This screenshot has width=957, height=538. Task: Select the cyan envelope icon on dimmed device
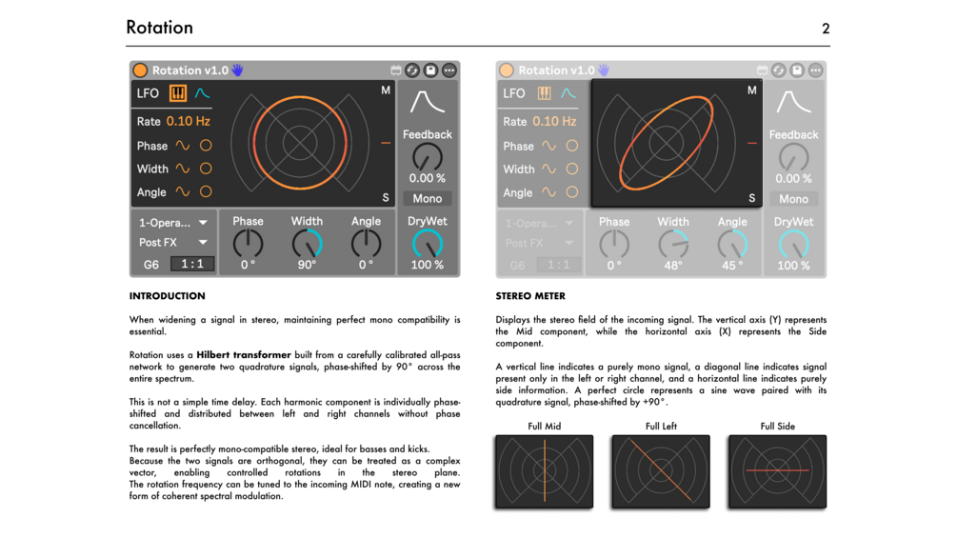tap(568, 93)
